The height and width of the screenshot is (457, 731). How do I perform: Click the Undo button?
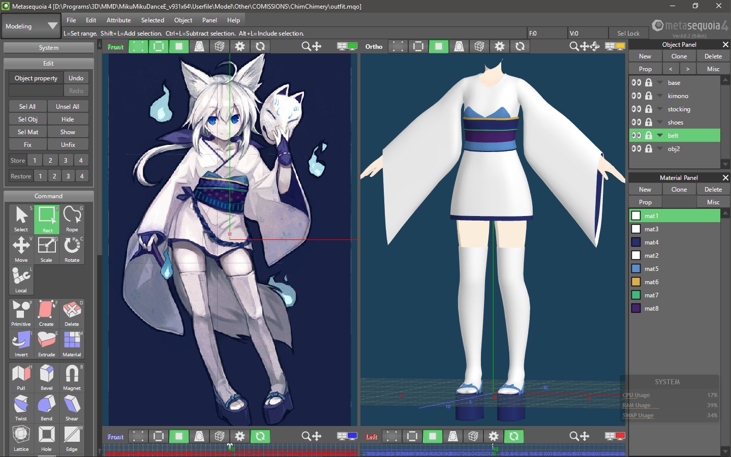click(76, 78)
